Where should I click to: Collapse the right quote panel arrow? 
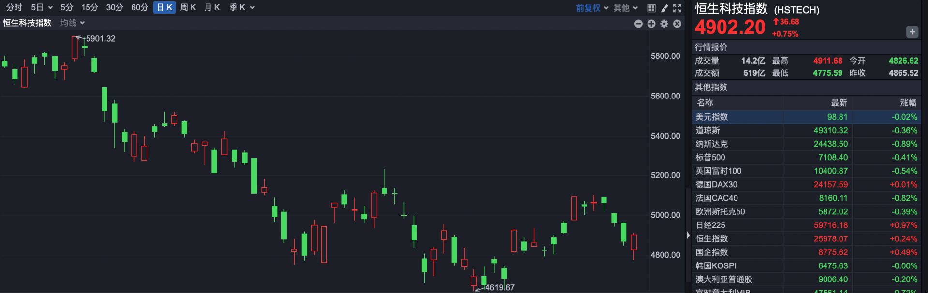688,235
